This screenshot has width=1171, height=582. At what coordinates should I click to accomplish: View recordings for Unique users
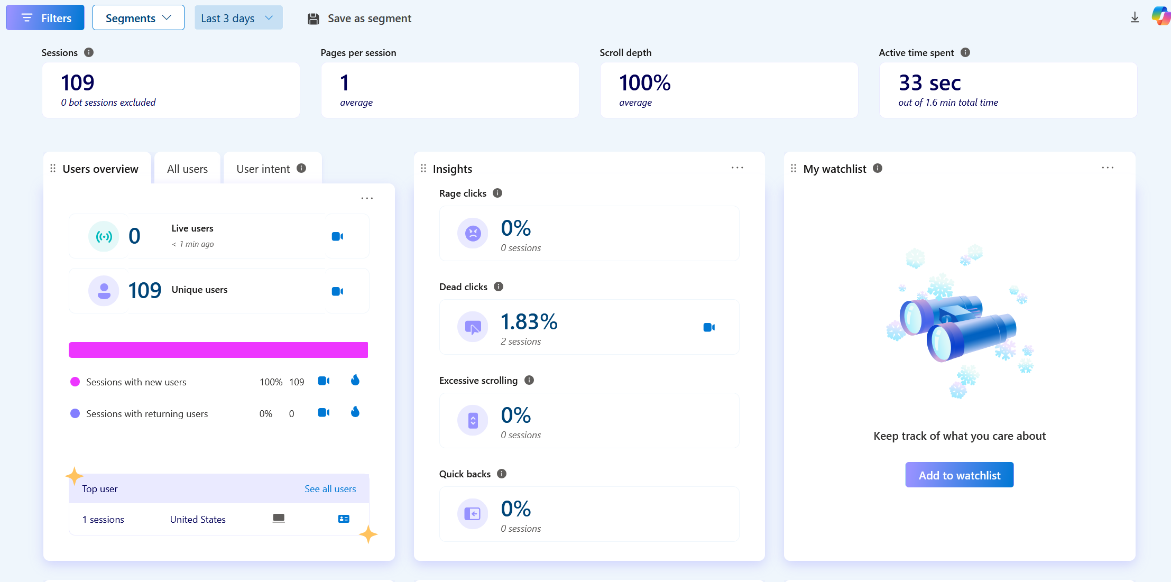point(337,291)
